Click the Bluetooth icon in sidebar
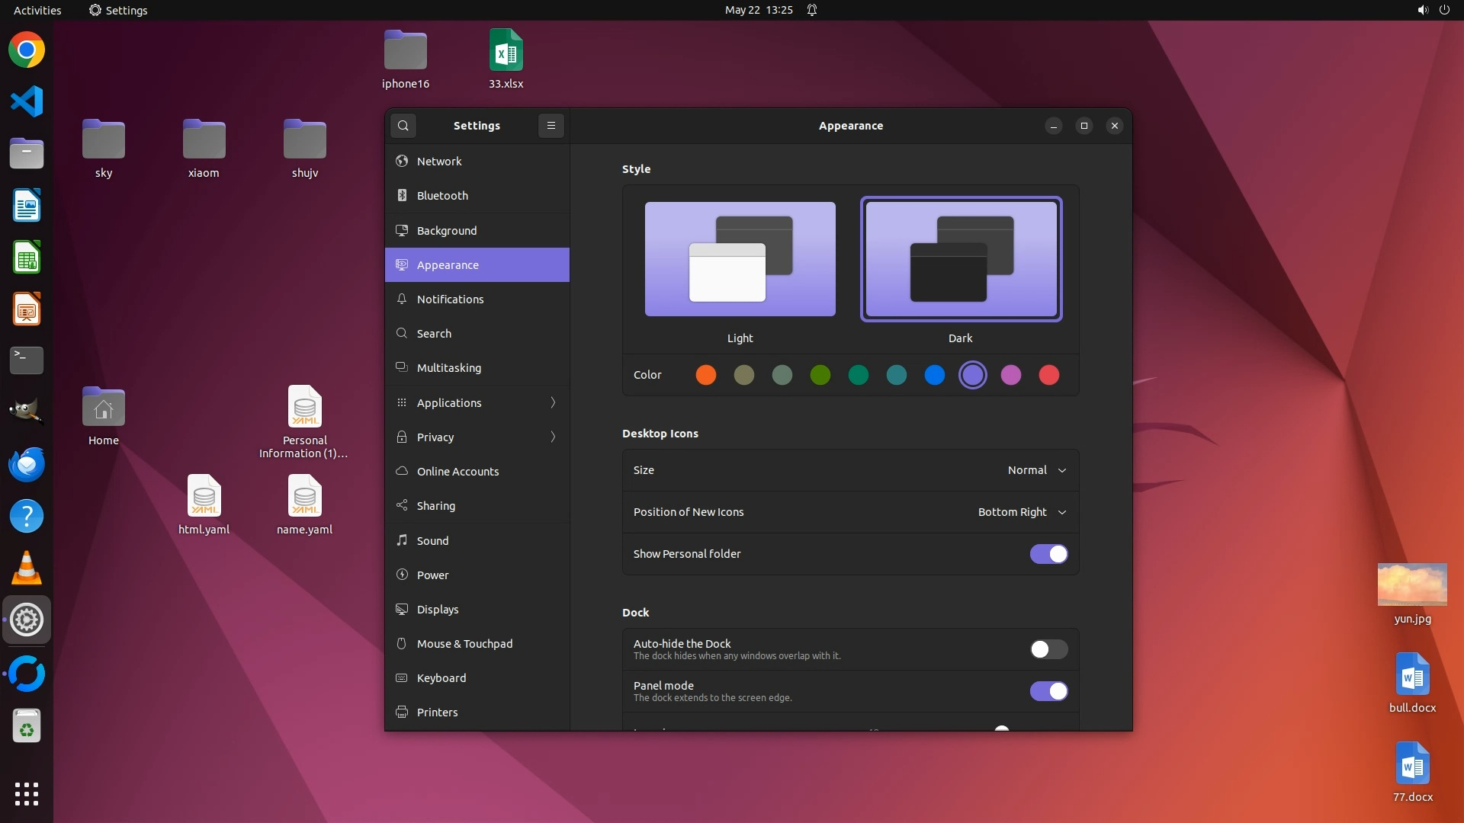The height and width of the screenshot is (823, 1464). pos(402,196)
